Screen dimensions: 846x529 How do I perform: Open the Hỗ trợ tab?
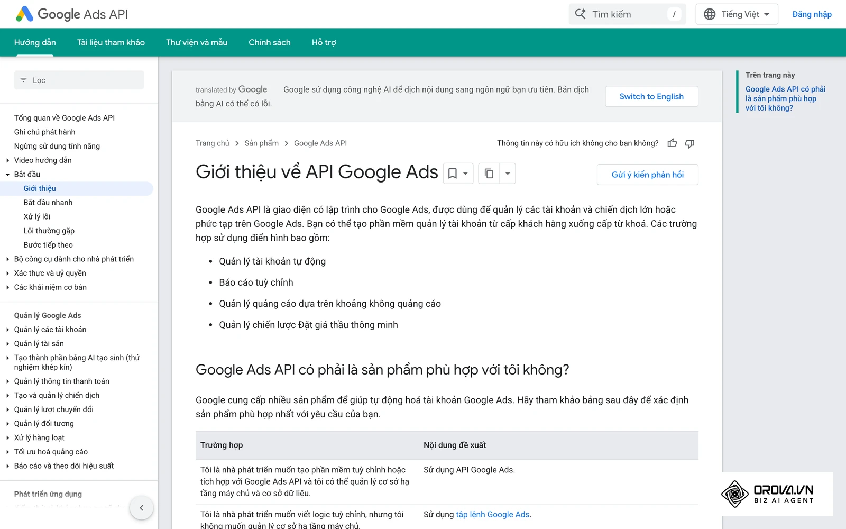(324, 42)
